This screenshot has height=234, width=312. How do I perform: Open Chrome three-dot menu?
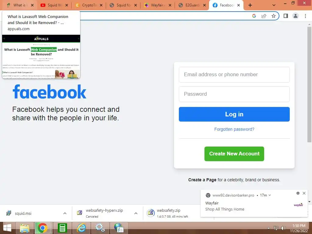[305, 16]
